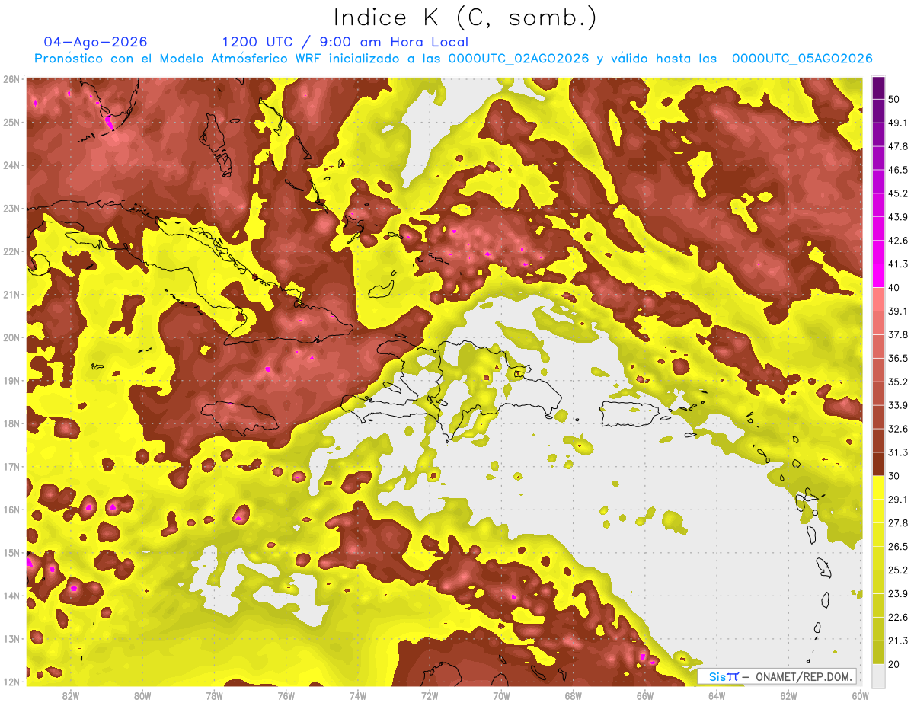914x706 pixels.
Task: Click the longitude axis label "70W"
Action: coord(501,695)
